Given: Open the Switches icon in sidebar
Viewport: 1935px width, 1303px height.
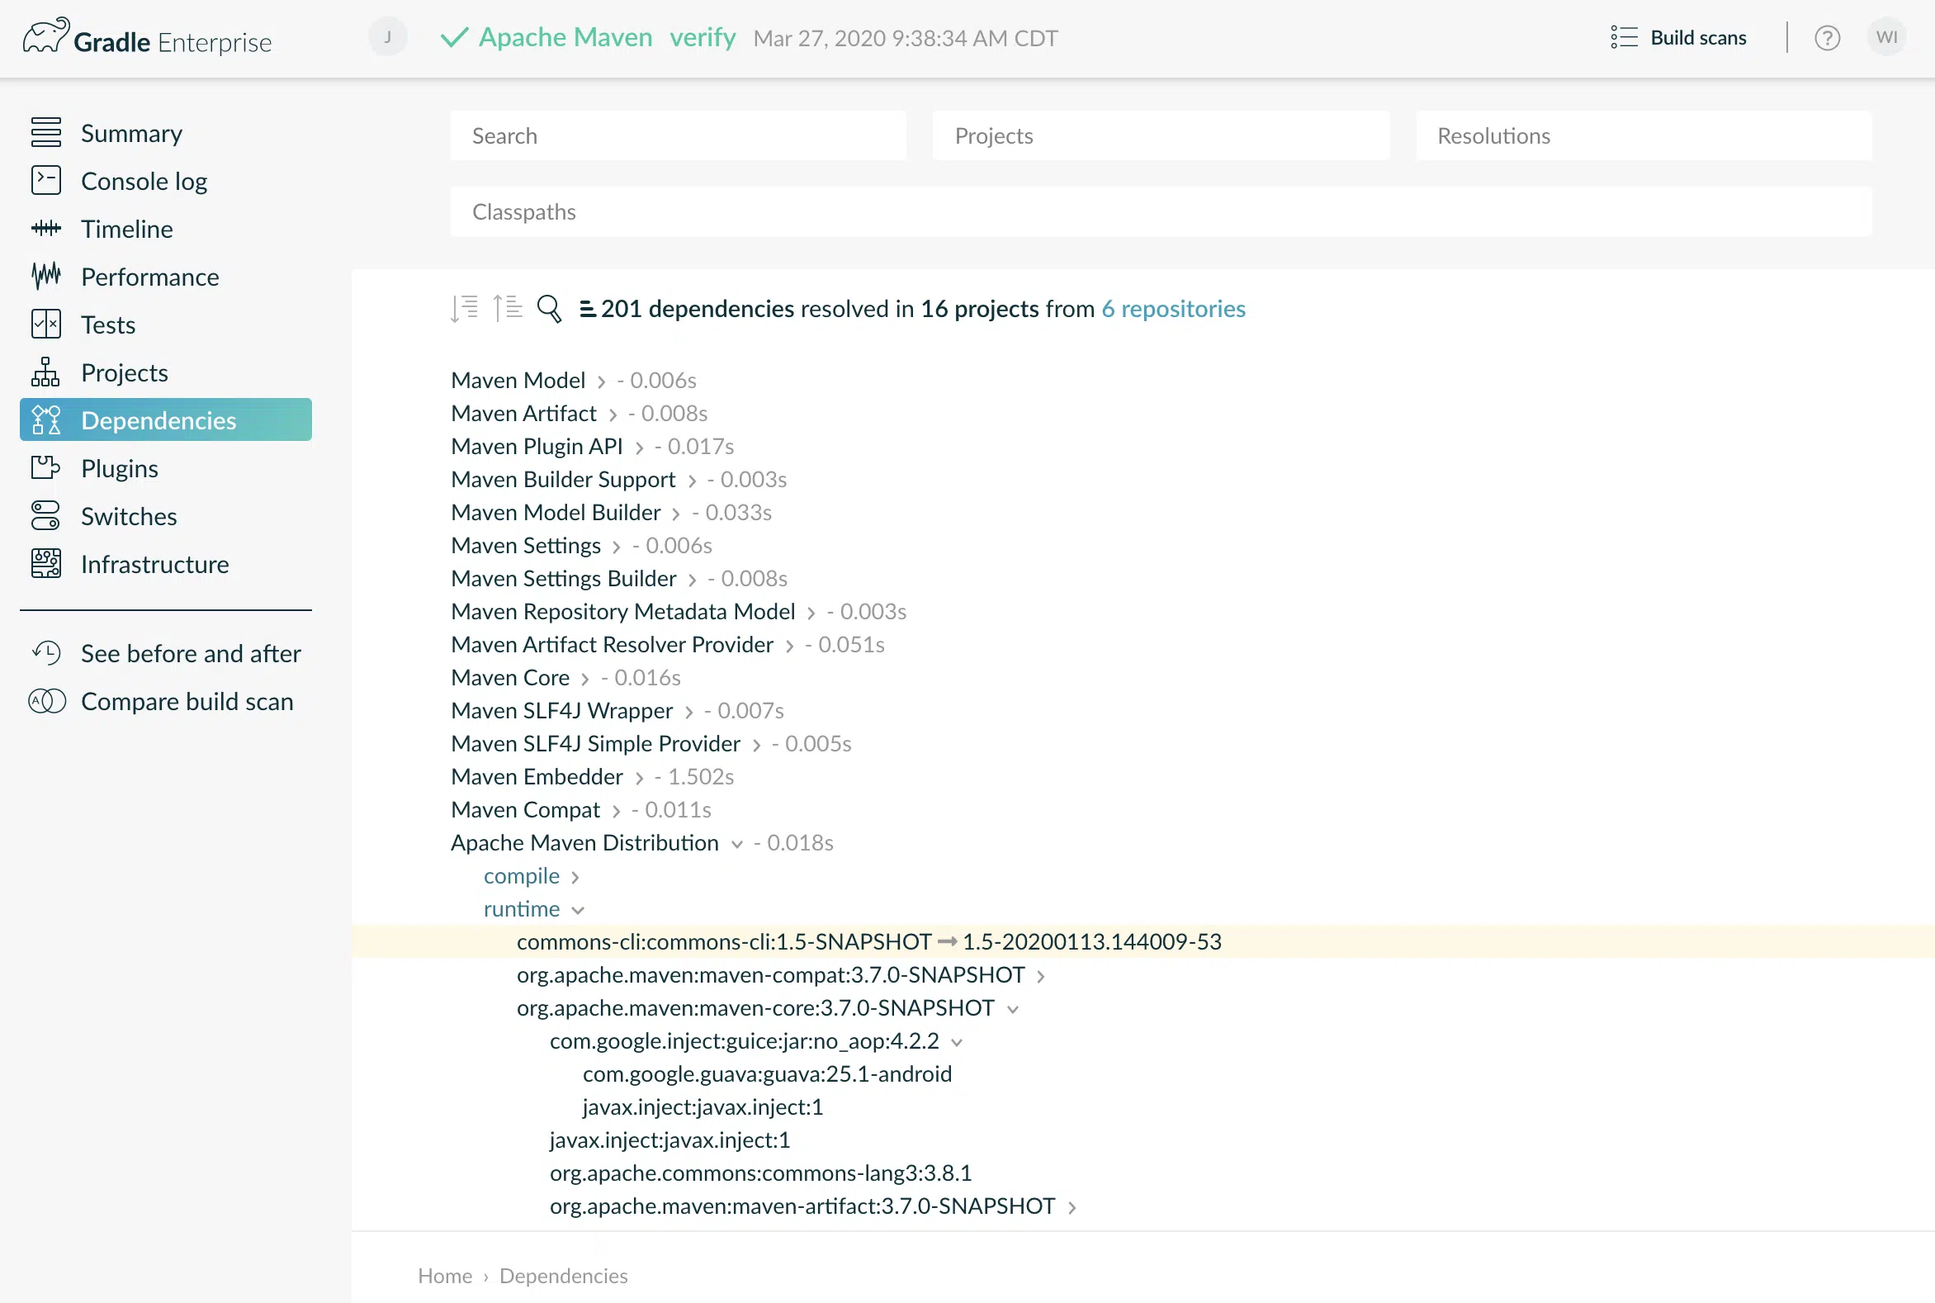Looking at the screenshot, I should pyautogui.click(x=45, y=516).
